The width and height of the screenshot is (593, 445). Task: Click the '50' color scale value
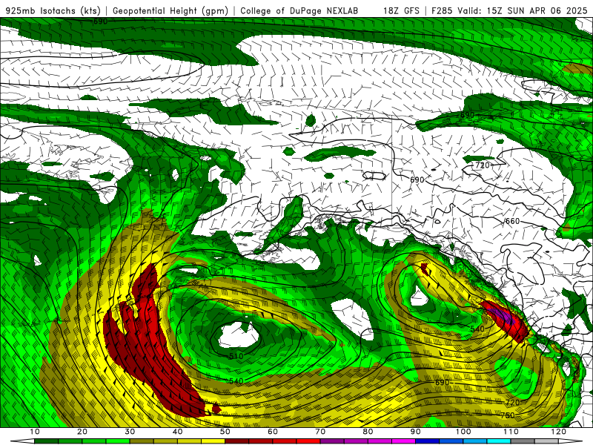225,432
